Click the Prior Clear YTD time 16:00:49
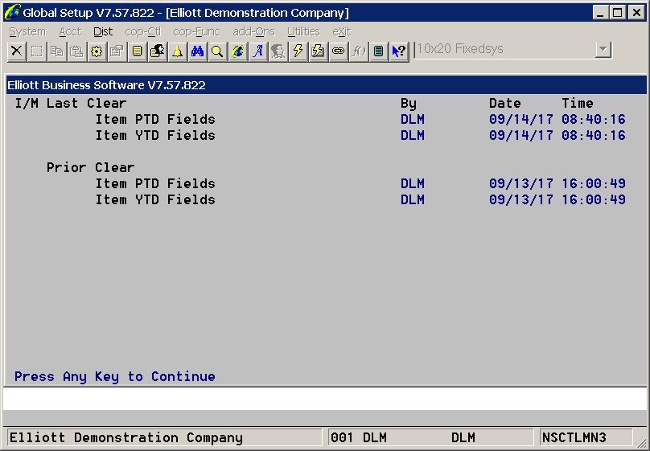 594,199
